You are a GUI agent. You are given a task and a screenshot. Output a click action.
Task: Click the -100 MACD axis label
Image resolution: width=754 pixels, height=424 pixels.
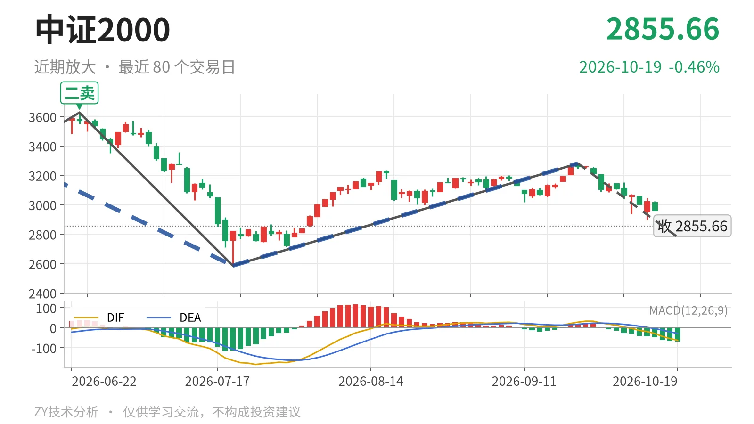(x=44, y=349)
